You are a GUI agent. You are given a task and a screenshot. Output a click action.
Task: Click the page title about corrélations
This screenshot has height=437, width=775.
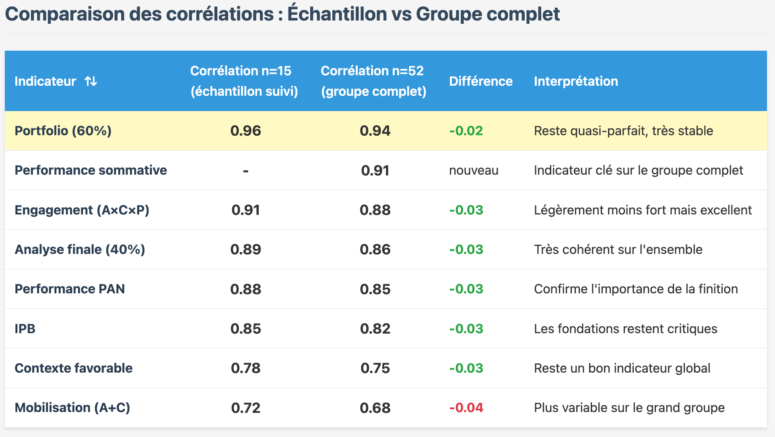[282, 14]
